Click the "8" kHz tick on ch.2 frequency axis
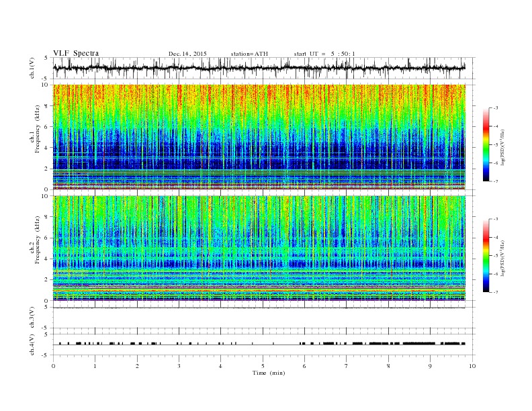The height and width of the screenshot is (411, 532). coord(46,217)
